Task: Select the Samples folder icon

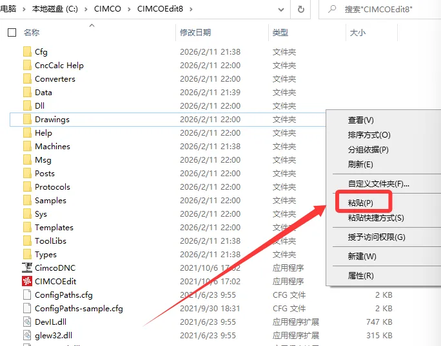Action: (27, 201)
